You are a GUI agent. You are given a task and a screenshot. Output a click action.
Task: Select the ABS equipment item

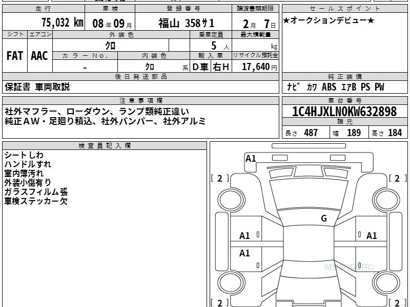(329, 87)
